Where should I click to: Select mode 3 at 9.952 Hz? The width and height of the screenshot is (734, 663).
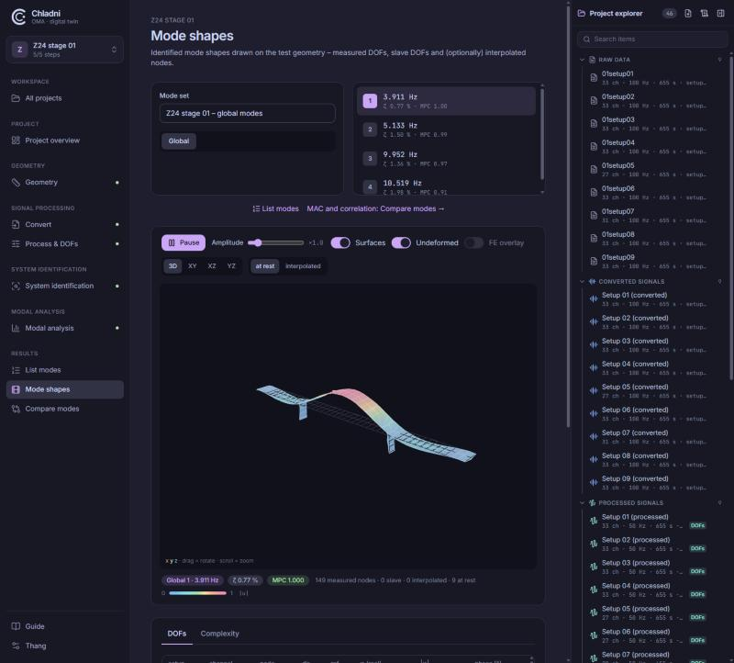[x=446, y=158]
